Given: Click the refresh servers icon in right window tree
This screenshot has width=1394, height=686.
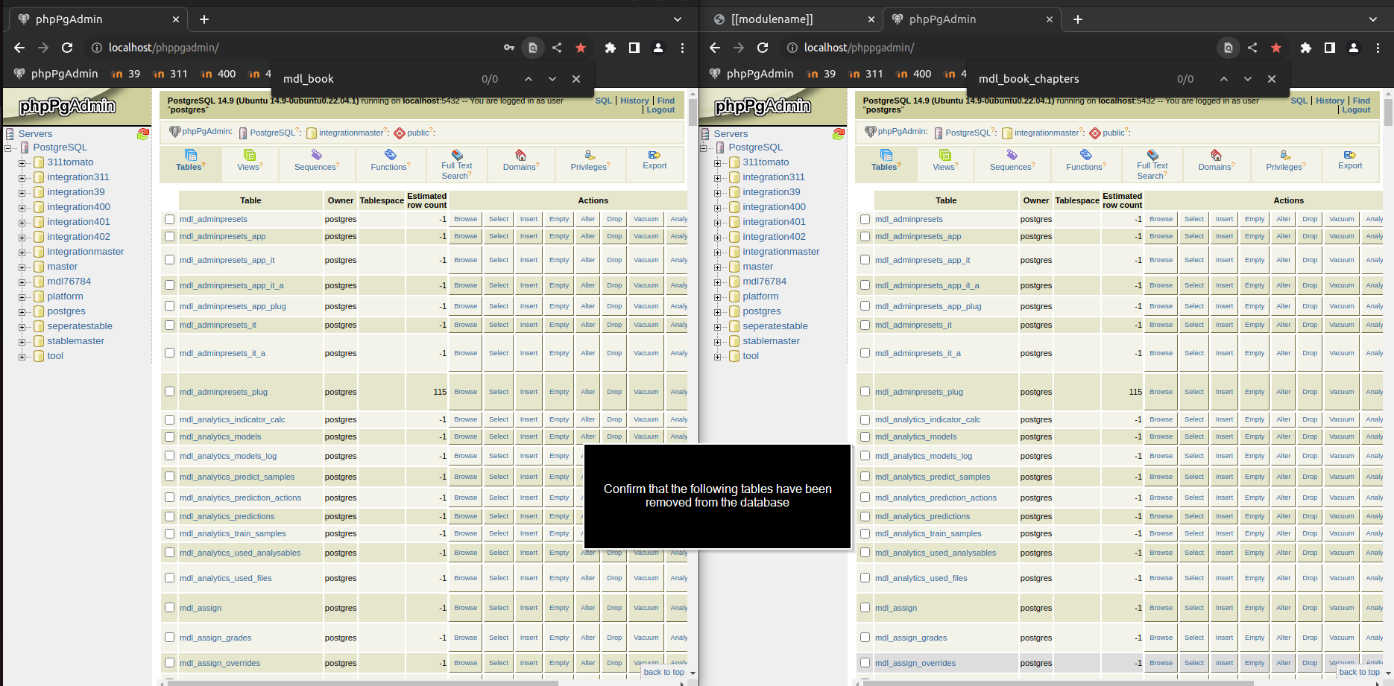Looking at the screenshot, I should (839, 134).
